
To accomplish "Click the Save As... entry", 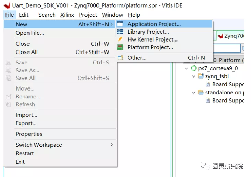I will click(59, 70).
